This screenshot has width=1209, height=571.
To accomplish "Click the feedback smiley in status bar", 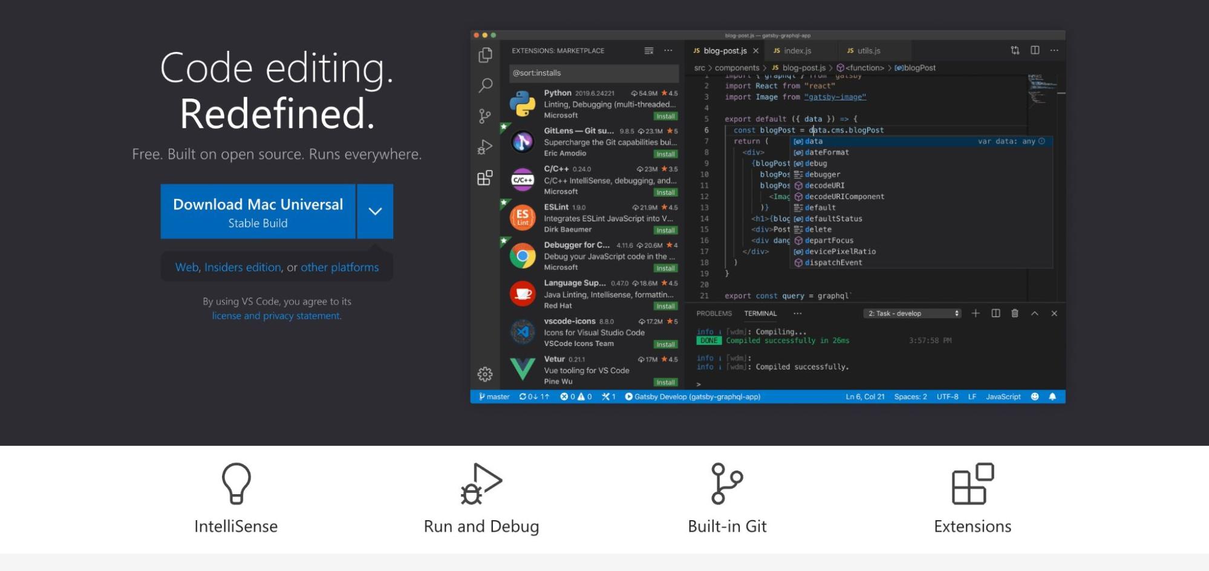I will tap(1035, 397).
